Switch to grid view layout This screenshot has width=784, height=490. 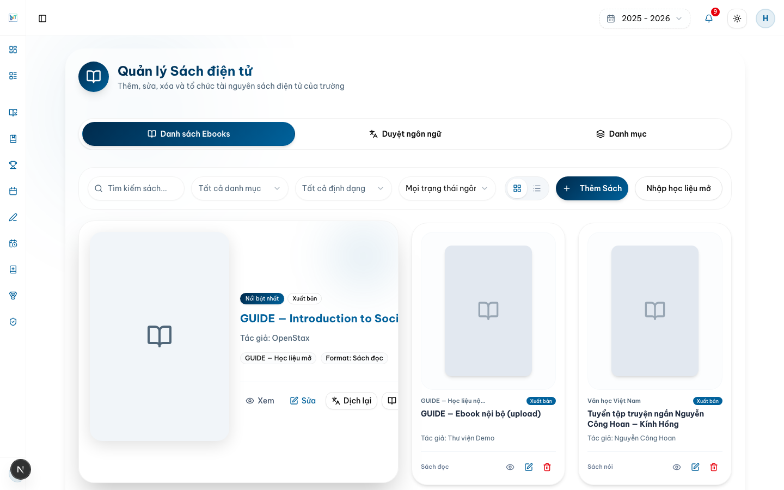(517, 188)
